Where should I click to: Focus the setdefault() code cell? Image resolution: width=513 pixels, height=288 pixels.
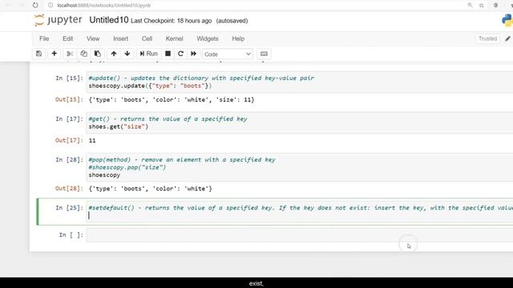pyautogui.click(x=299, y=211)
